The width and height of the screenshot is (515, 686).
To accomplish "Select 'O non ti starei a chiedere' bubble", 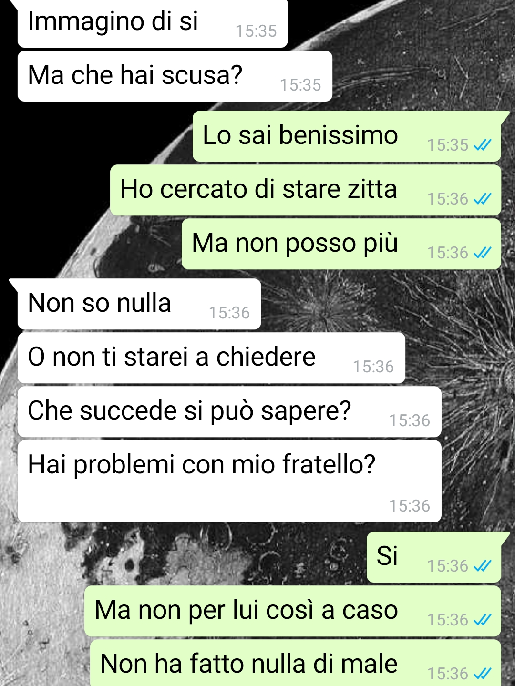I will pyautogui.click(x=211, y=358).
